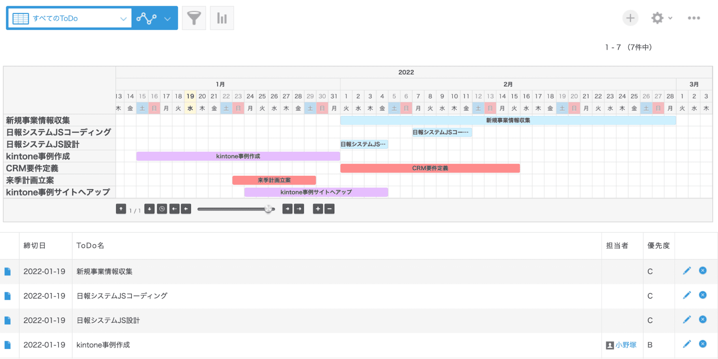Open the すべてのToDo view selector
Viewport: 718px width, 359px height.
point(70,18)
